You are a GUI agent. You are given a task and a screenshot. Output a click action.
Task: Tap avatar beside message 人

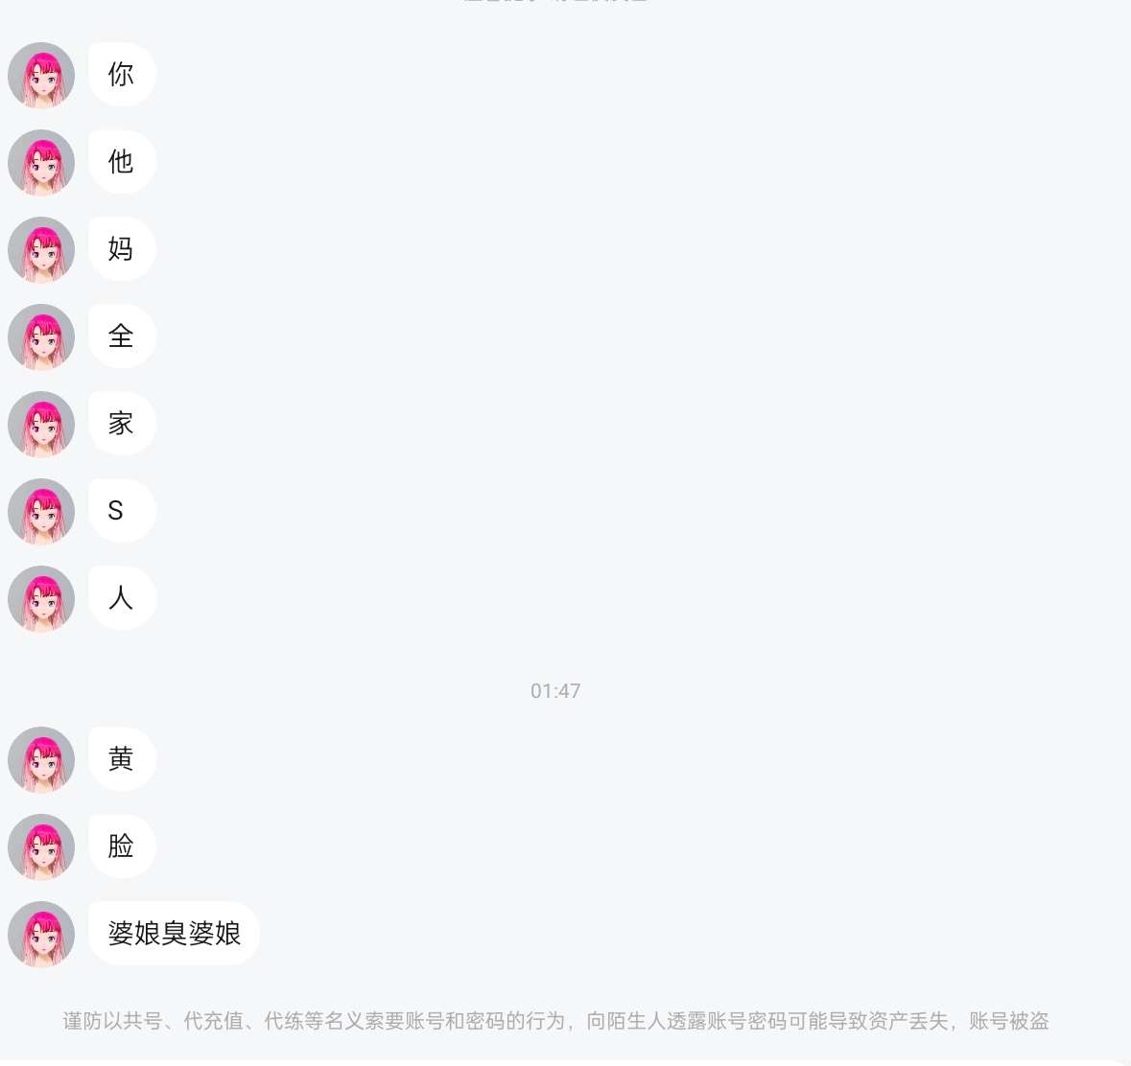coord(41,598)
